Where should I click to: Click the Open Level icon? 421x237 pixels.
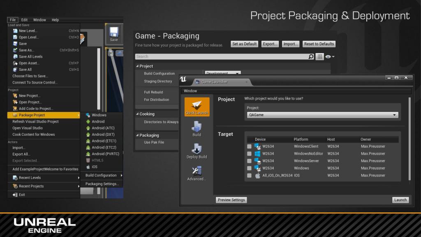(x=15, y=37)
